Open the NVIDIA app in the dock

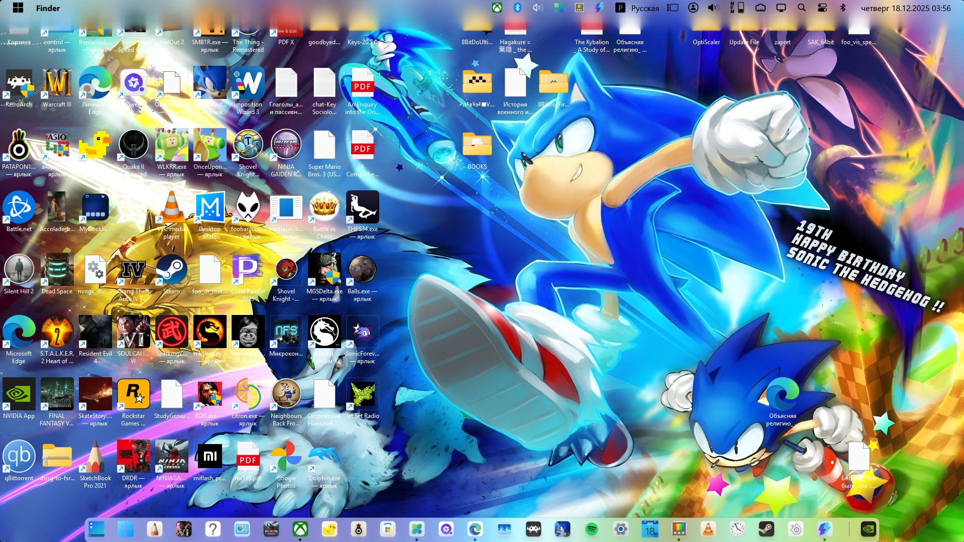869,529
